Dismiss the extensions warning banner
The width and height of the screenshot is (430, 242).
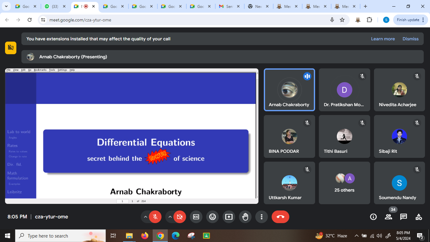point(410,39)
